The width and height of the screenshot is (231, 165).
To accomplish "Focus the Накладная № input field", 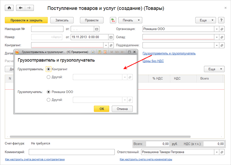I will (47, 29).
